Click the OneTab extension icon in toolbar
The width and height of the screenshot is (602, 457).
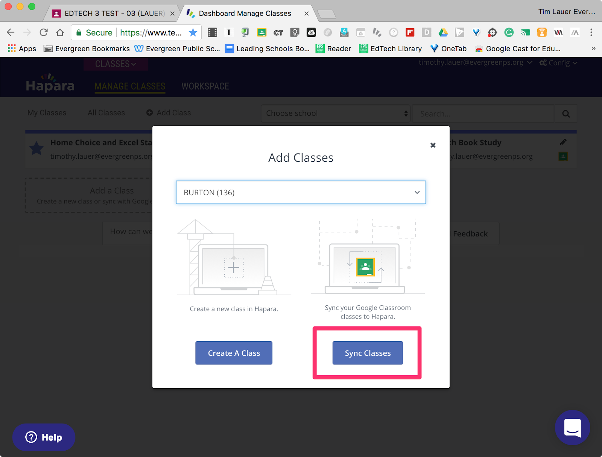(476, 32)
